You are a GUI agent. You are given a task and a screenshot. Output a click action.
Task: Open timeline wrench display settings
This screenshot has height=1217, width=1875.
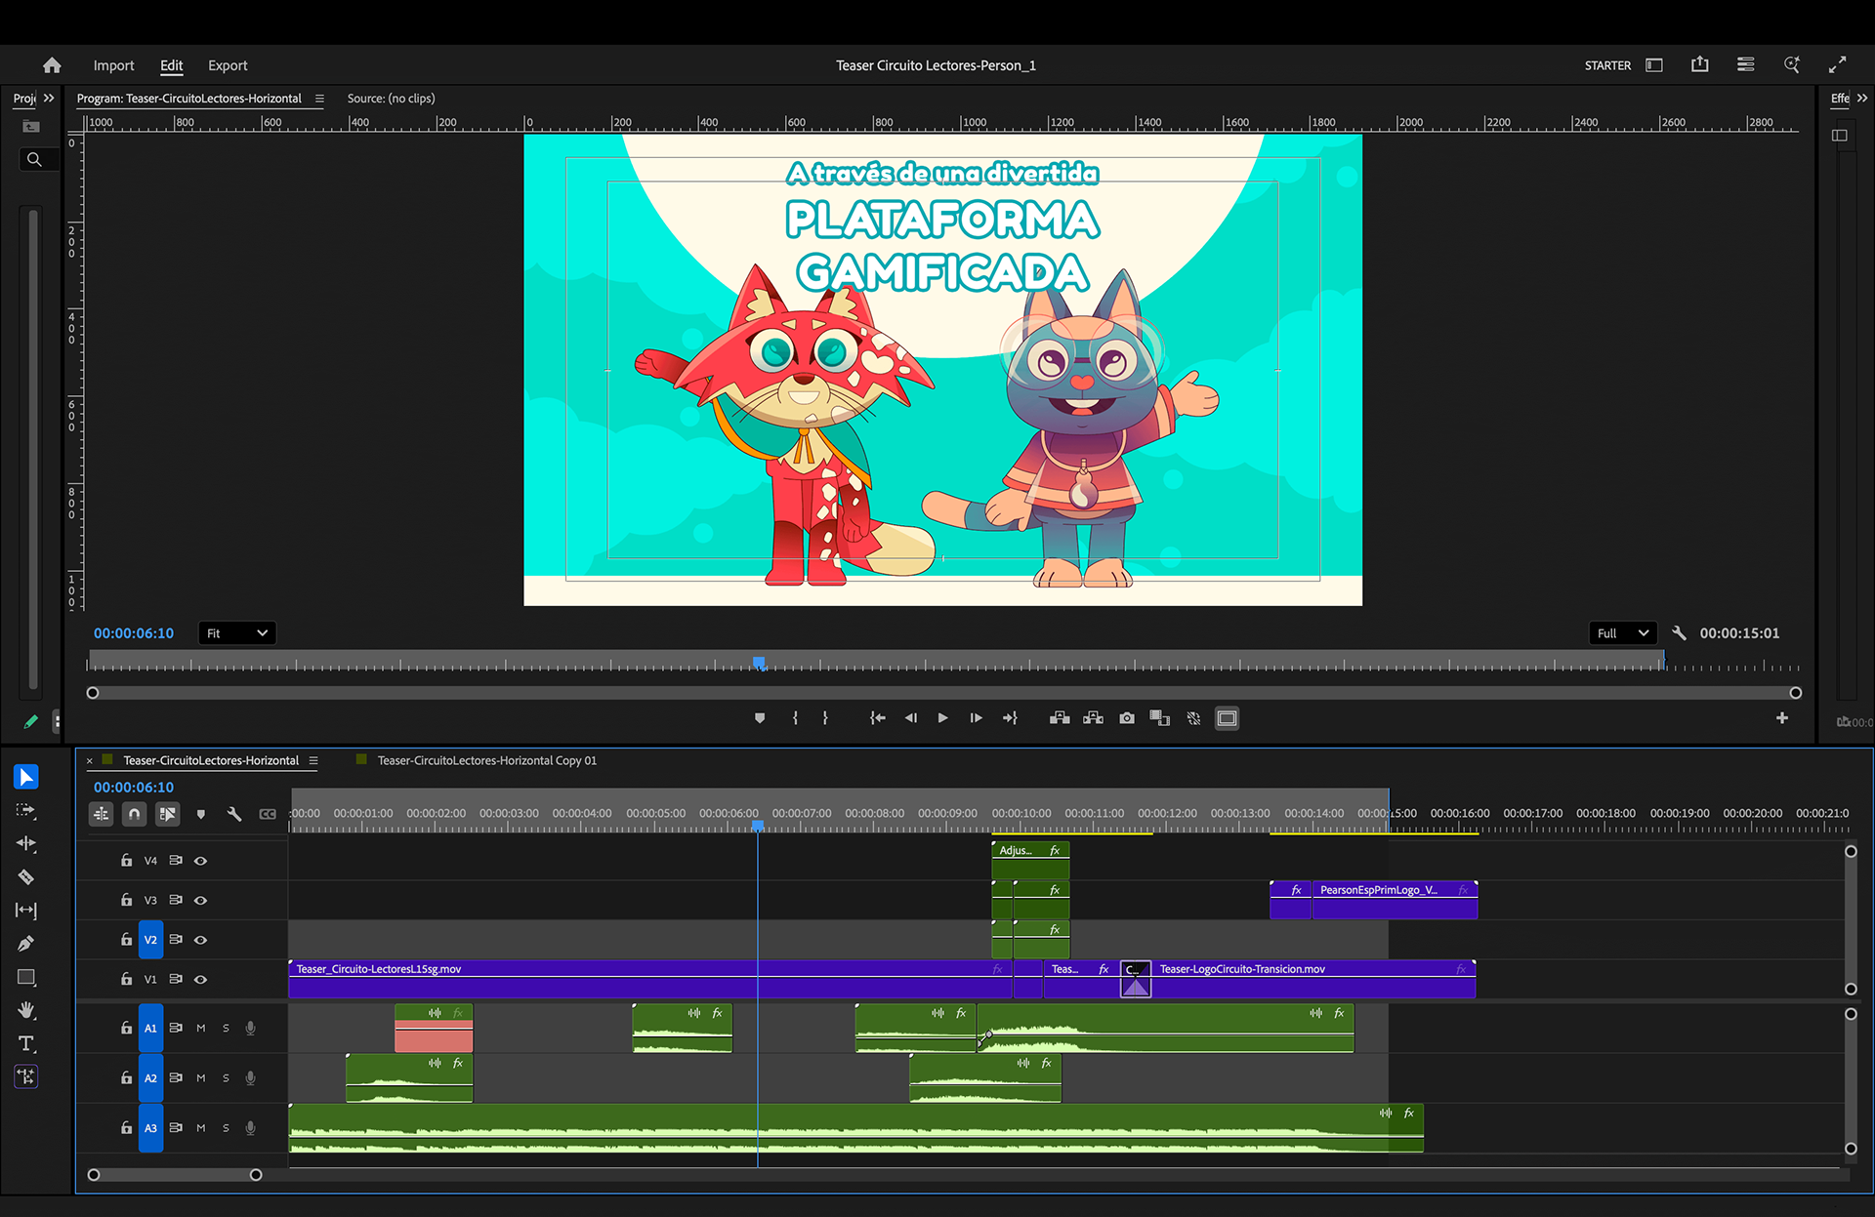pyautogui.click(x=234, y=814)
